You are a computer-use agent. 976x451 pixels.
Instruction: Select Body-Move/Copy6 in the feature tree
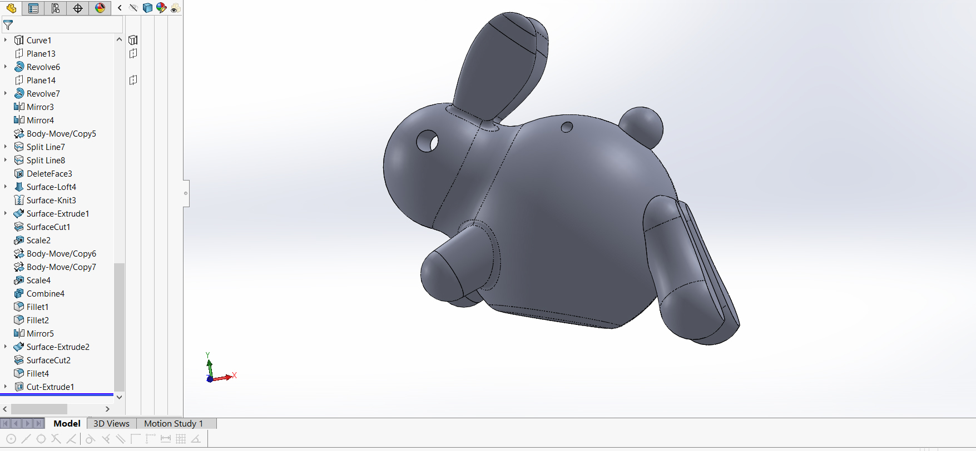(61, 253)
